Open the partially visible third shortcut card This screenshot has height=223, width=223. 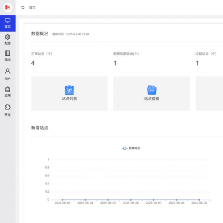(x=209, y=94)
